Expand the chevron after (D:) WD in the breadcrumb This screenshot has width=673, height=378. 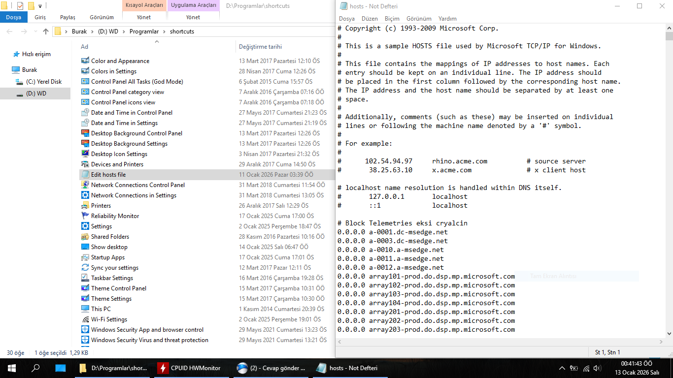pos(124,31)
